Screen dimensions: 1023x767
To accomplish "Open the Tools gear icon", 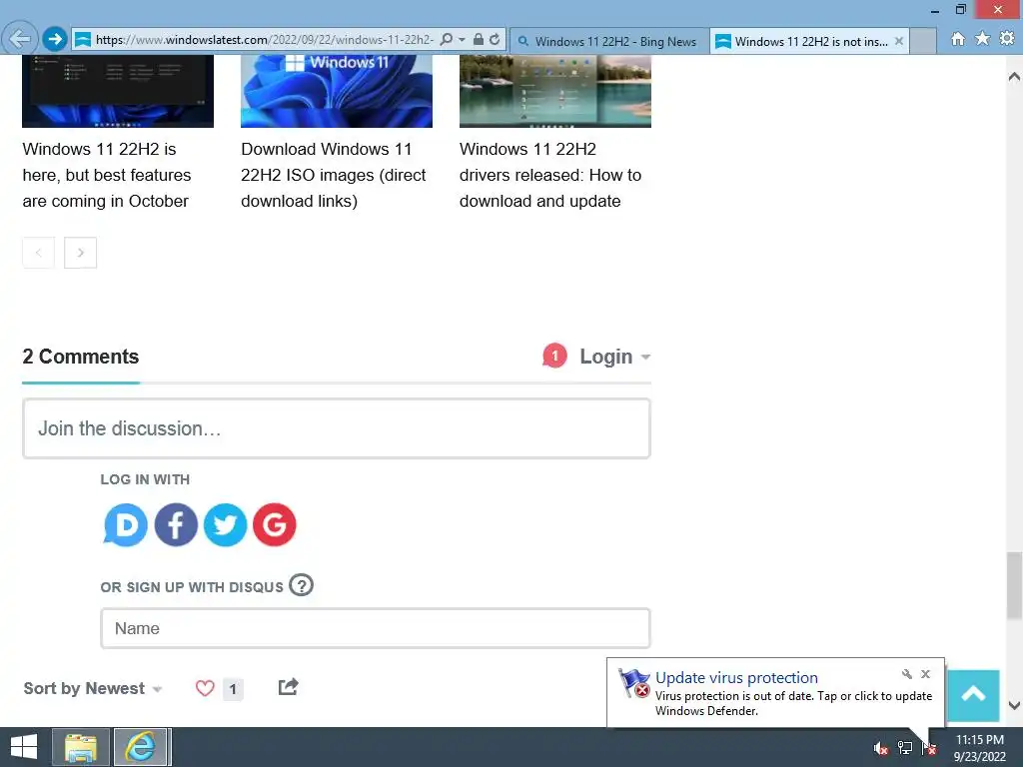I will pos(1007,39).
